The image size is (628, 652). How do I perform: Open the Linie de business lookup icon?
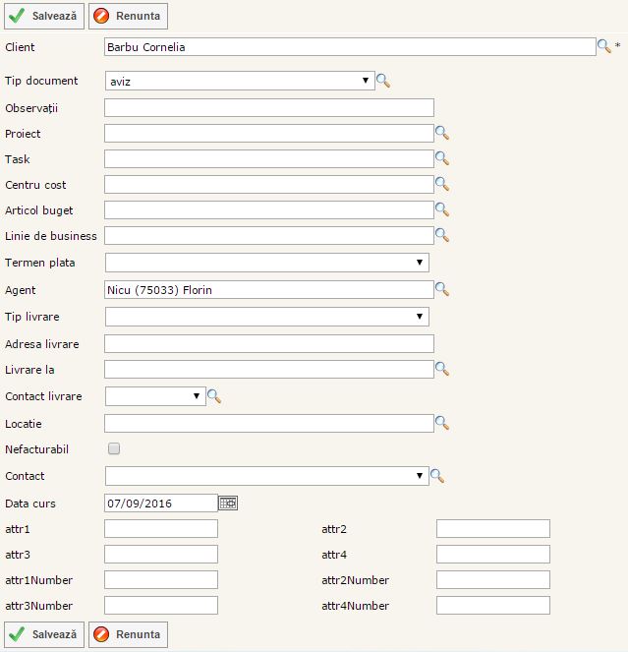click(x=442, y=235)
